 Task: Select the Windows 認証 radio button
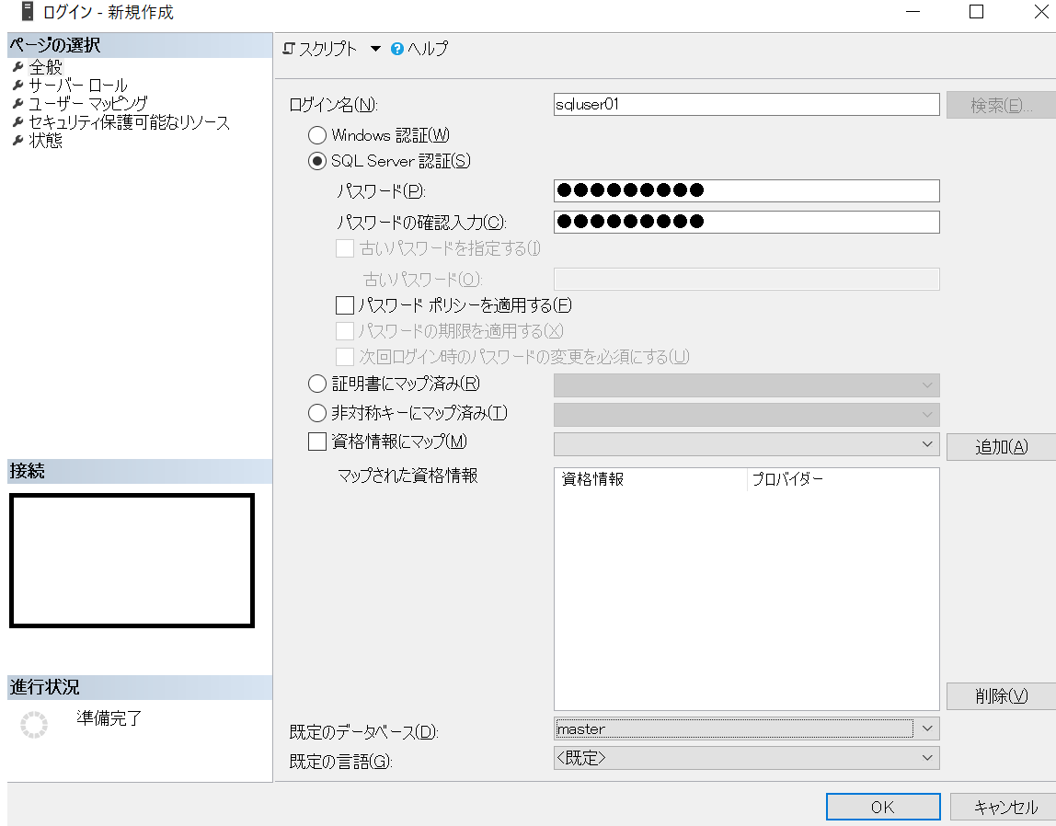point(317,134)
